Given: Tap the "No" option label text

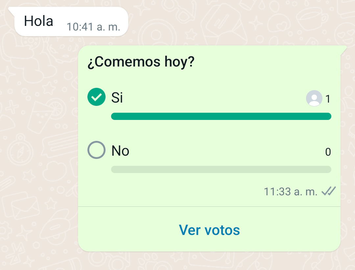Looking at the screenshot, I should pyautogui.click(x=120, y=151).
